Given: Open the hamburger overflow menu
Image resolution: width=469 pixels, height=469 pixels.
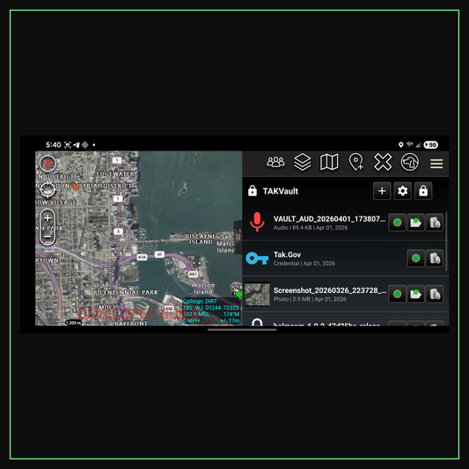Looking at the screenshot, I should 436,164.
